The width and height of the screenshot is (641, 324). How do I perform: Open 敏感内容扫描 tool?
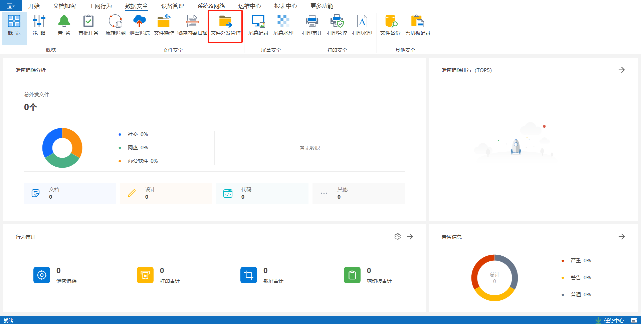pyautogui.click(x=192, y=22)
